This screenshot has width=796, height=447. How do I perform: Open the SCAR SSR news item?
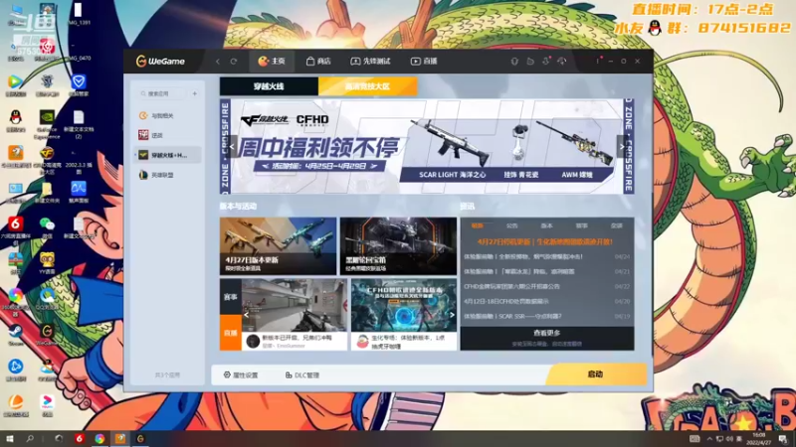546,316
